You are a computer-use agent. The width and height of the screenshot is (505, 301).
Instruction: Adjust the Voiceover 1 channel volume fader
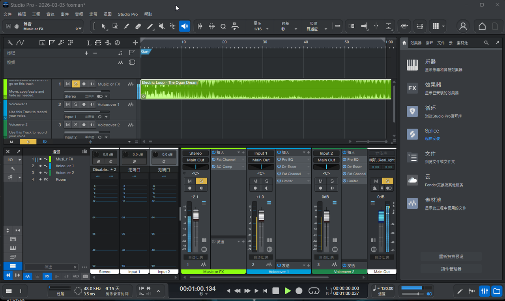click(261, 215)
